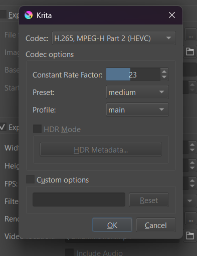Click the Reset button

[x=149, y=200]
